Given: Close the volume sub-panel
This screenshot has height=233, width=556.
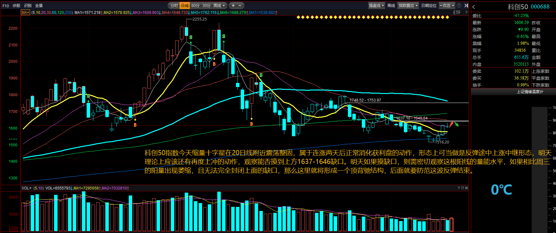Looking at the screenshot, I should [466, 188].
